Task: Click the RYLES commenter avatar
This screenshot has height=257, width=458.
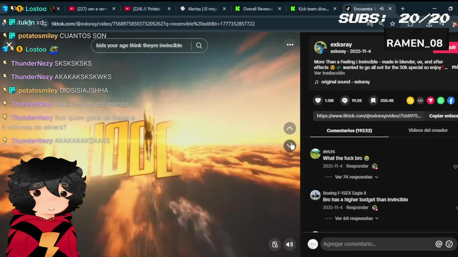Action: (x=315, y=154)
